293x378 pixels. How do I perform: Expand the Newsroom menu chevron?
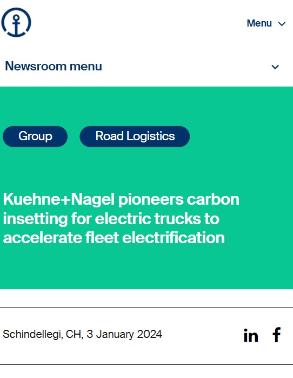click(275, 67)
